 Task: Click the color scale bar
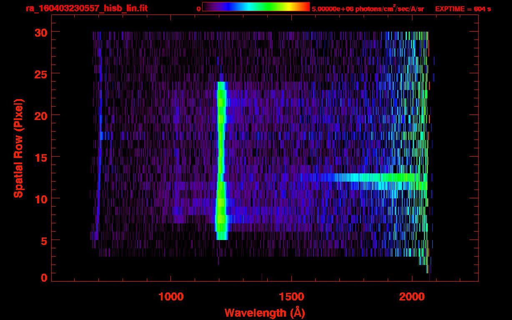click(256, 7)
